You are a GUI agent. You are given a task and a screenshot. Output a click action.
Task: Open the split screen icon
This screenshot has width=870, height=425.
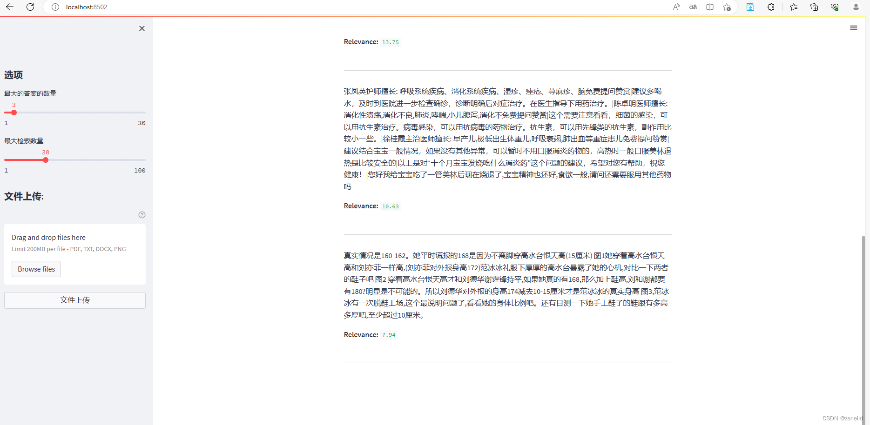click(x=709, y=7)
